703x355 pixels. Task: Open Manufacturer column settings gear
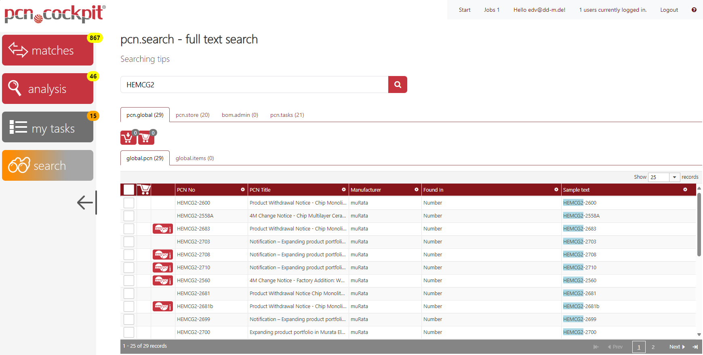pyautogui.click(x=417, y=190)
